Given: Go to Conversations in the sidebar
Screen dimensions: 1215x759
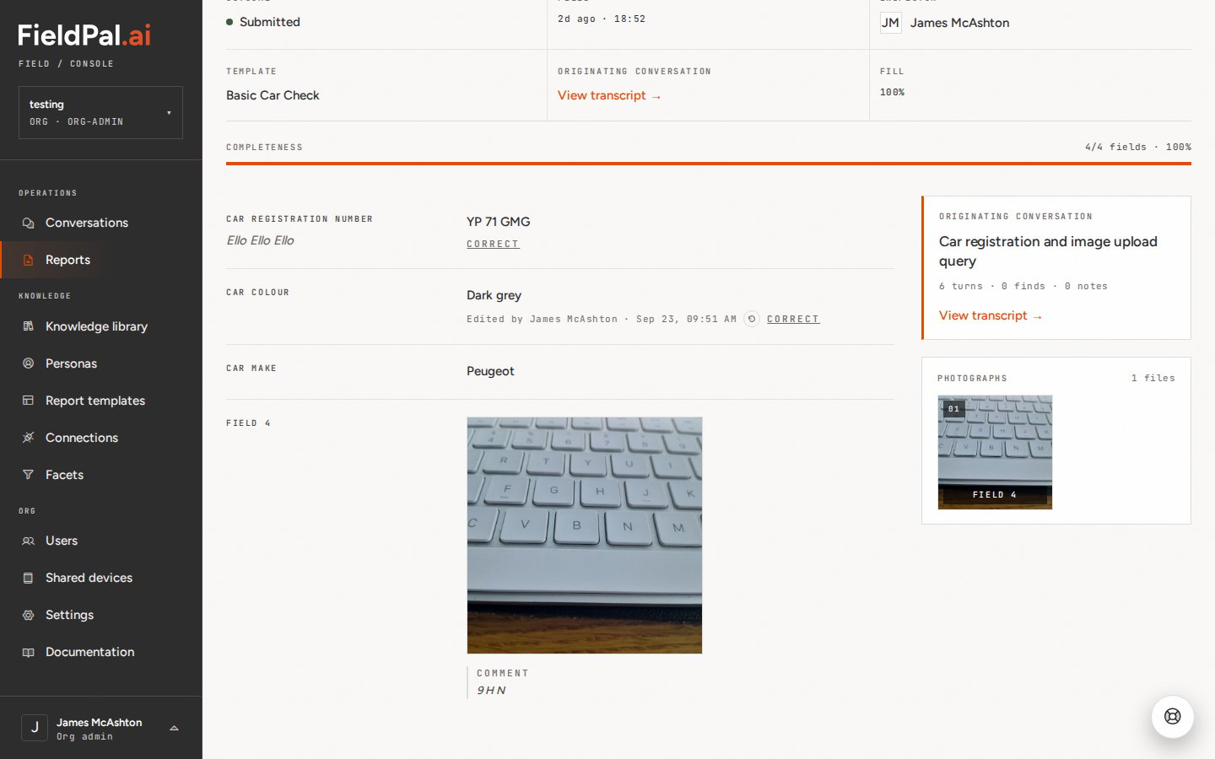Looking at the screenshot, I should pos(101,223).
